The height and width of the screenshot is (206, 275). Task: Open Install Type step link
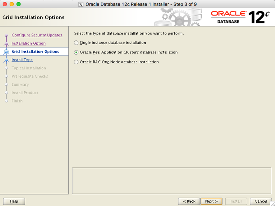(x=22, y=60)
